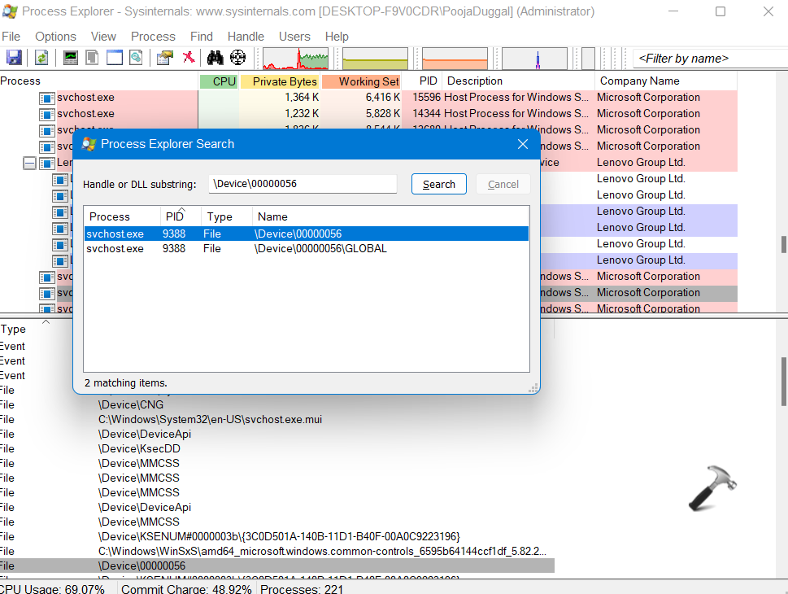Sort search results by PID column
Screen dimensions: 788x594
tap(175, 216)
